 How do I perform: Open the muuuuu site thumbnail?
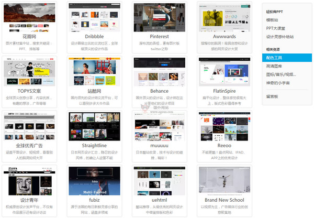click(x=159, y=126)
